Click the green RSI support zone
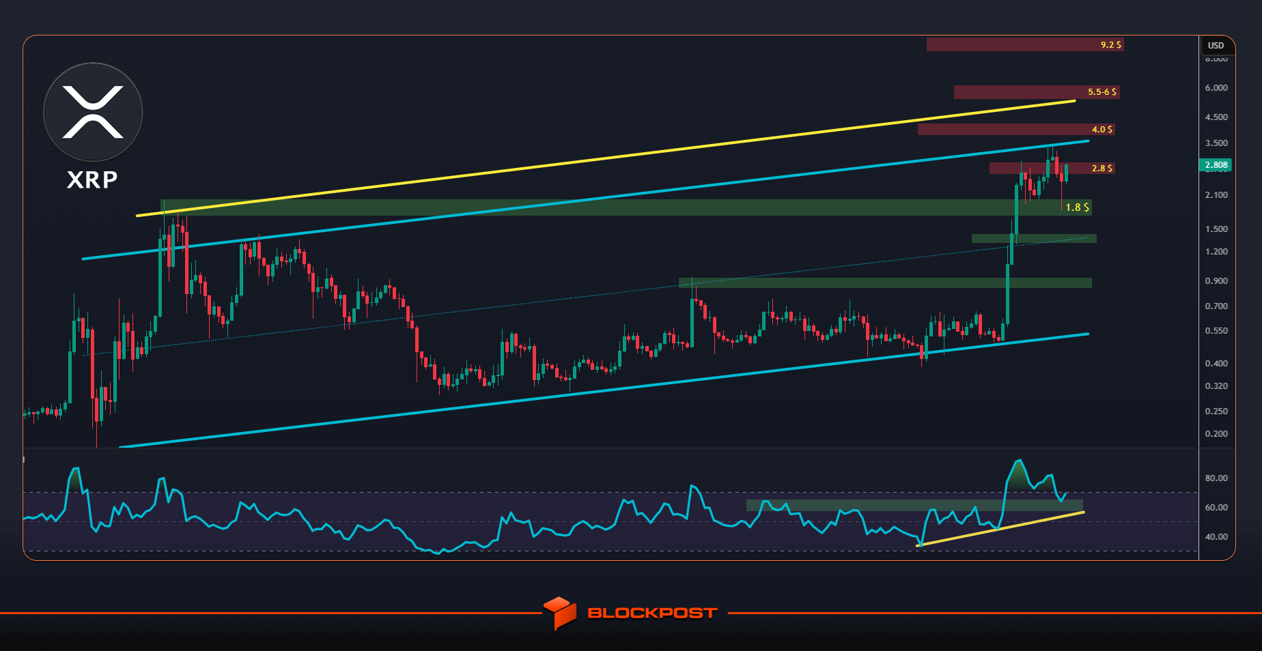Screen dimensions: 1262x651 [914, 505]
